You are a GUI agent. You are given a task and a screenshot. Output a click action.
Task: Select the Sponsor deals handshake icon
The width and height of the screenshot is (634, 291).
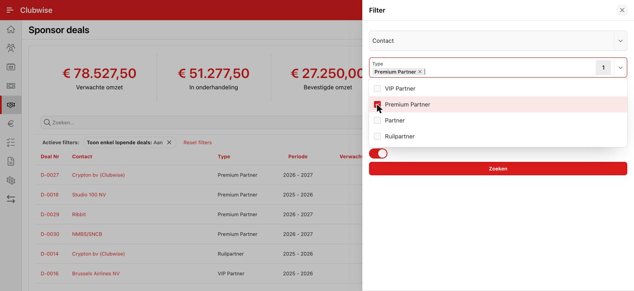click(11, 105)
